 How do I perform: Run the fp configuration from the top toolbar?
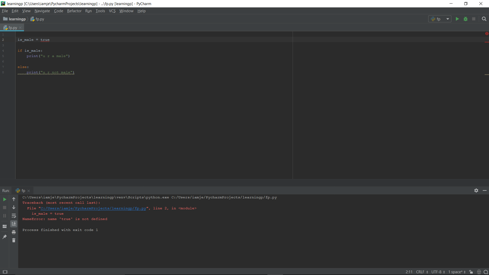coord(457,19)
